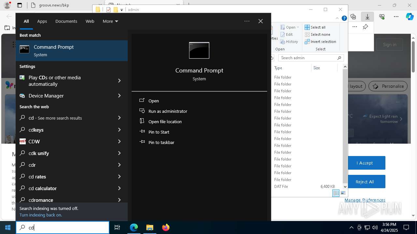Launch Microsoft Edge from the taskbar
This screenshot has height=234, width=417.
[x=134, y=227]
